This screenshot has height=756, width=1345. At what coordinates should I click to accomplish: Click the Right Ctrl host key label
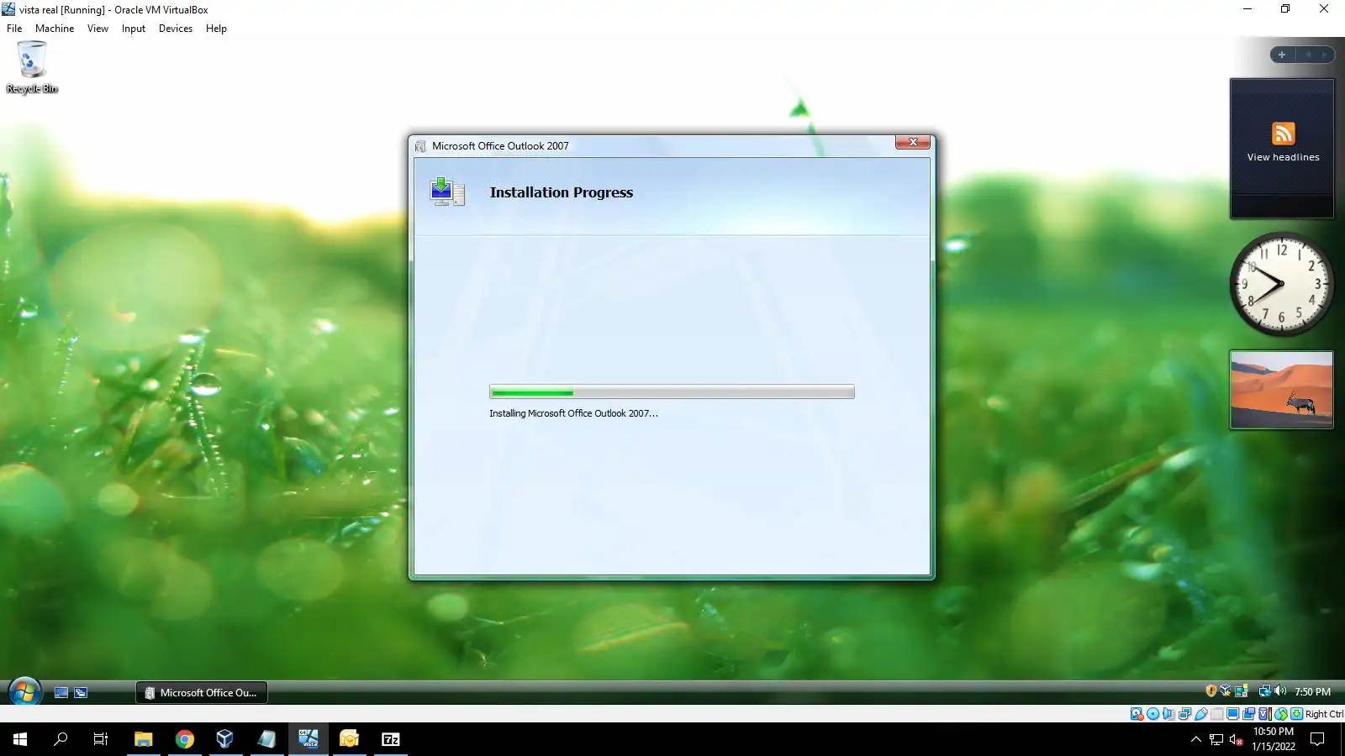1324,714
